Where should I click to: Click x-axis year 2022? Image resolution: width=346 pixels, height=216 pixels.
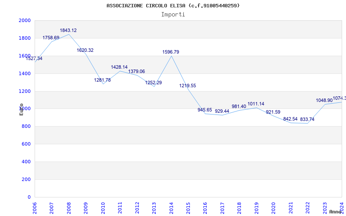[308, 207]
